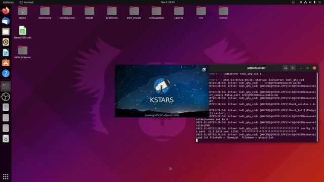
Task: Select the Steuer2019.ods spreadsheet file
Action: point(22,32)
